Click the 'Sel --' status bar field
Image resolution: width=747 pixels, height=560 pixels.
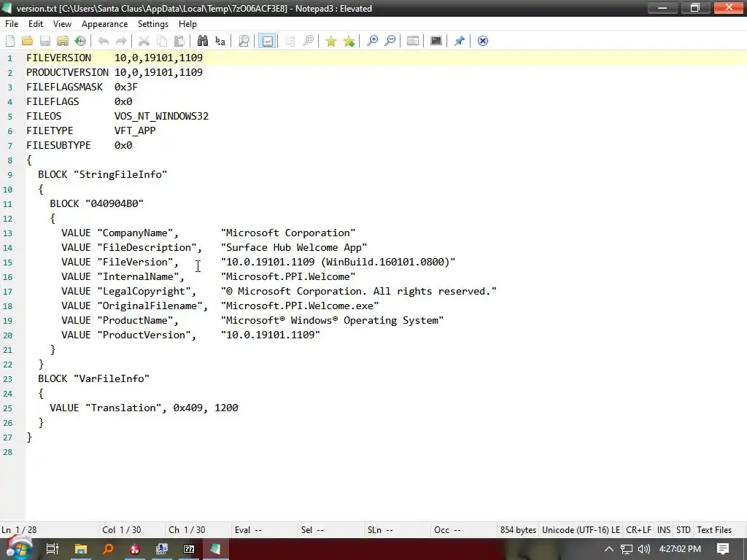point(331,530)
